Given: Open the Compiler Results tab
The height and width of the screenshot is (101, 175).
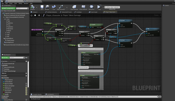Looking at the screenshot, I should (x=36, y=94).
